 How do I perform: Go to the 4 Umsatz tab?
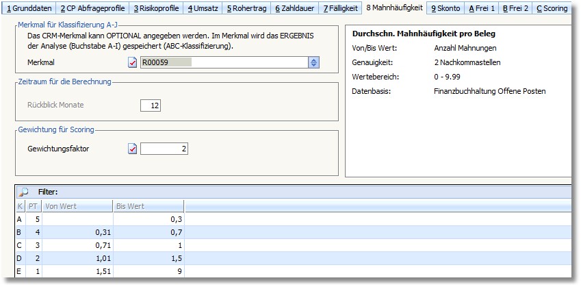tap(203, 8)
